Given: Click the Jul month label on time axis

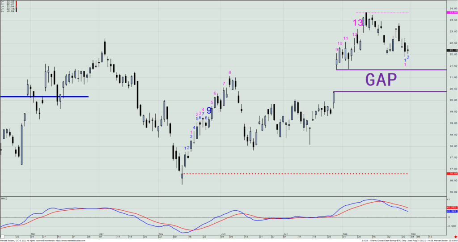Looking at the screenshot, I should click(285, 234).
